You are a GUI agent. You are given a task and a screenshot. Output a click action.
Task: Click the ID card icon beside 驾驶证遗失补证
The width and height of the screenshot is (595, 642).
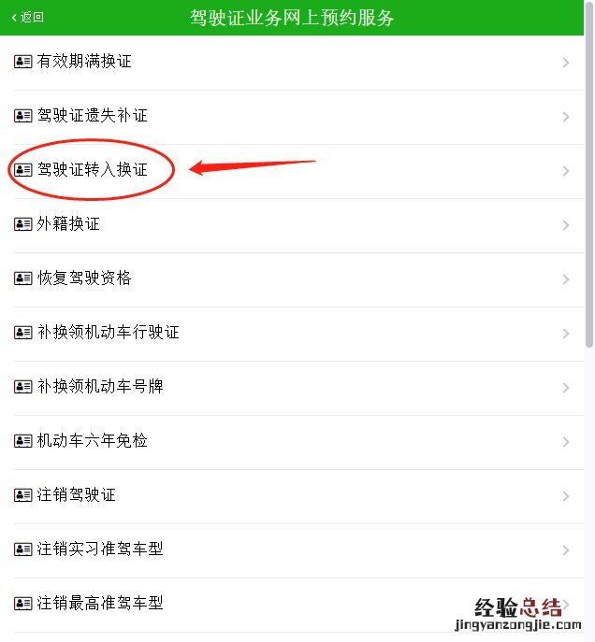[x=23, y=116]
